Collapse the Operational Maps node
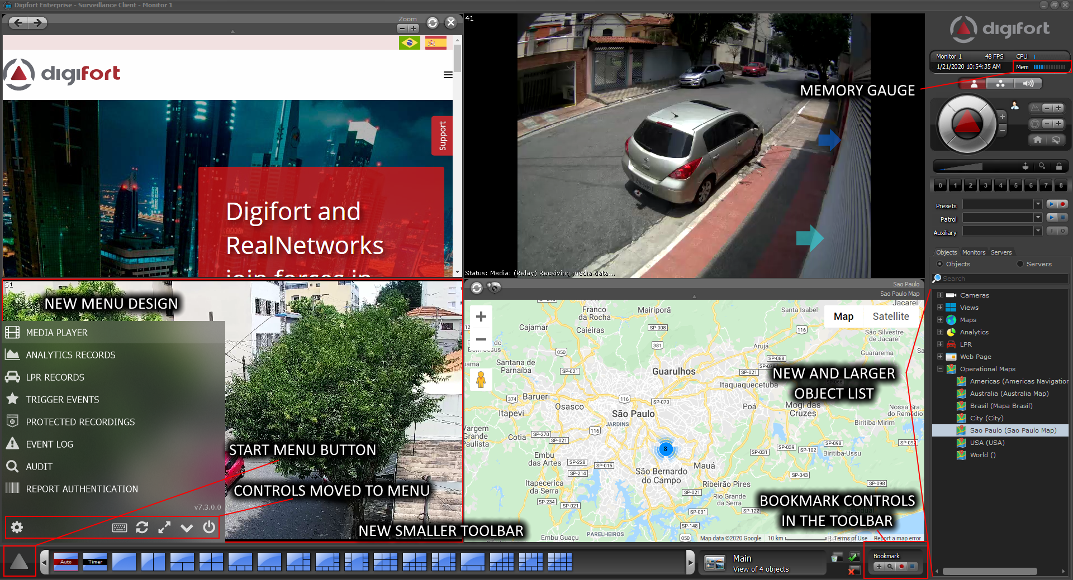1073x580 pixels. [941, 369]
